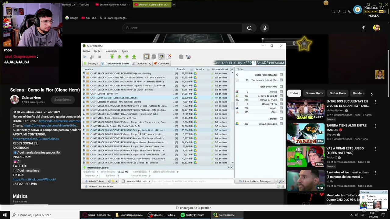Open Nombre del Archivo search type dropdown
This screenshot has width=390, height=219.
tap(150, 181)
